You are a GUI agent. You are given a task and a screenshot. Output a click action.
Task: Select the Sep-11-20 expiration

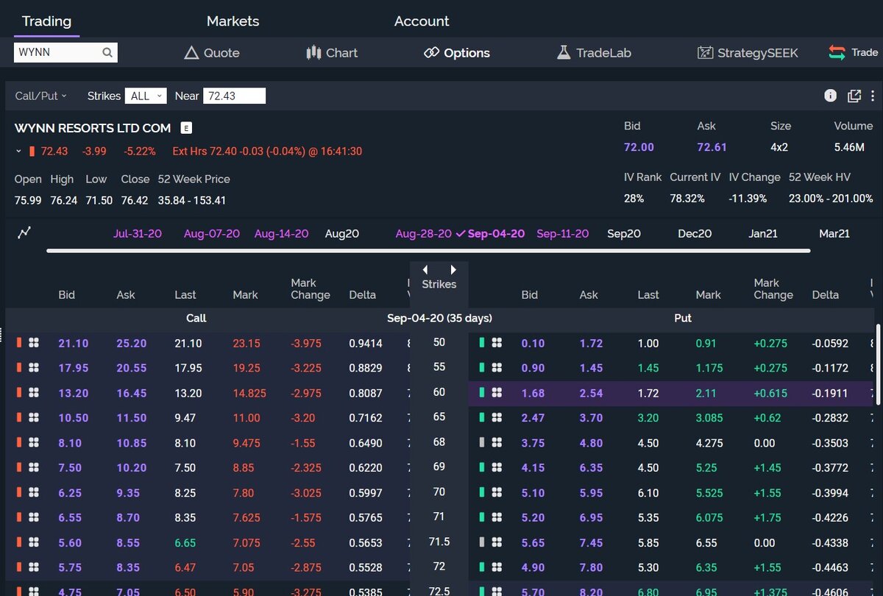coord(563,233)
